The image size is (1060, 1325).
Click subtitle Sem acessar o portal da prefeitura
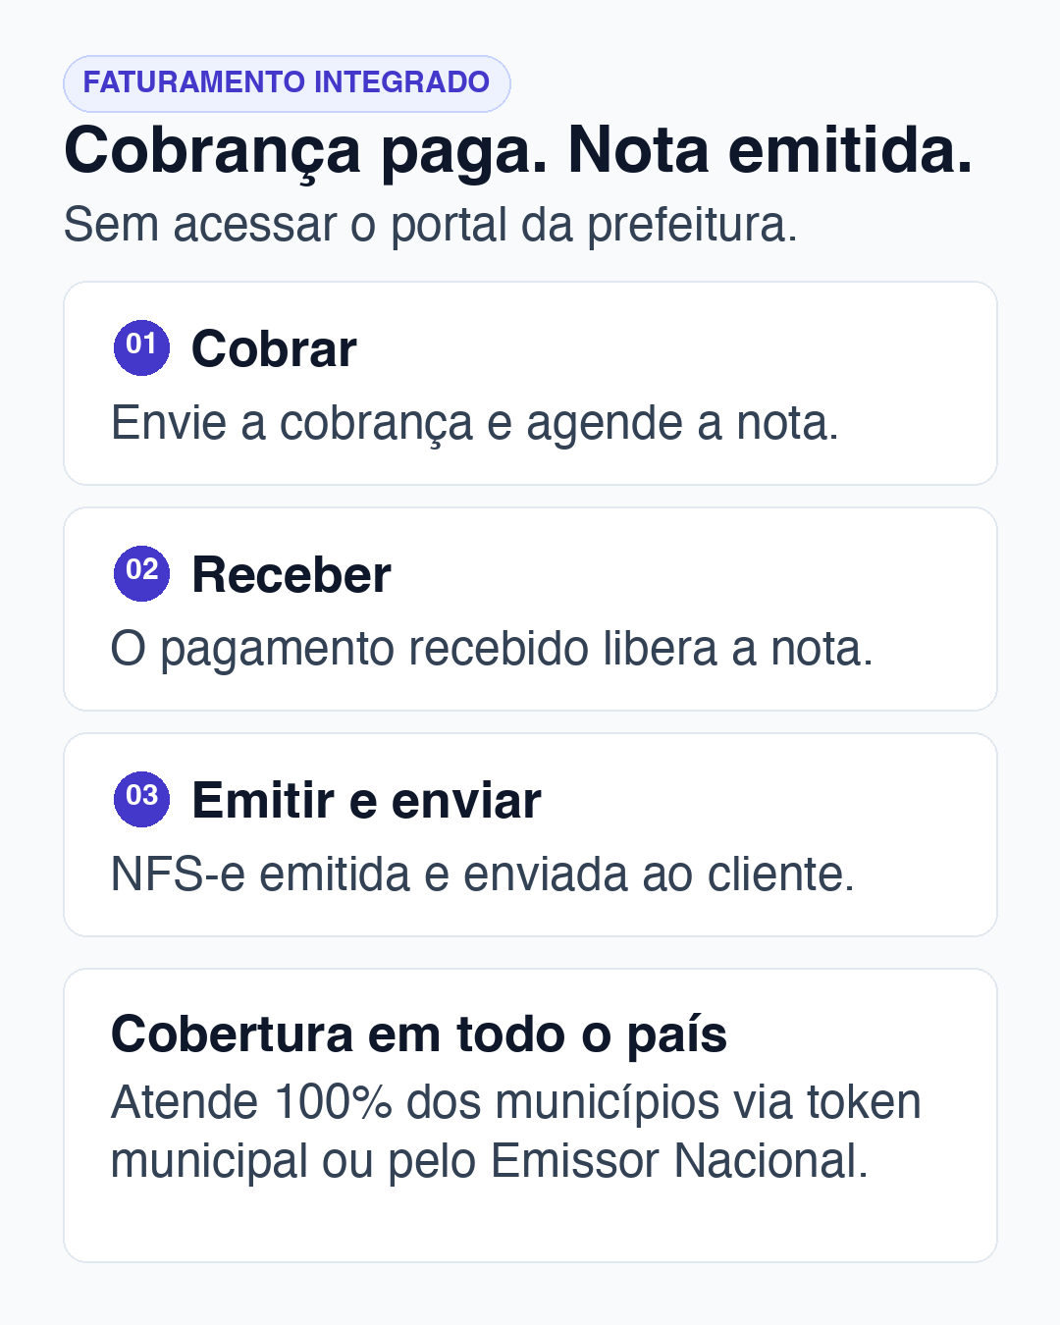tap(431, 226)
